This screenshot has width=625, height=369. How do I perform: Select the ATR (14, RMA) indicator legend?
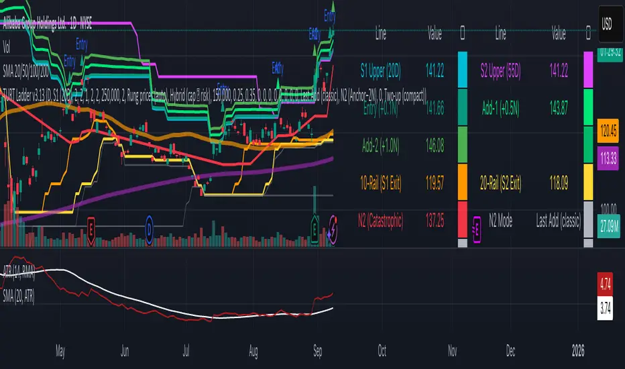19,271
